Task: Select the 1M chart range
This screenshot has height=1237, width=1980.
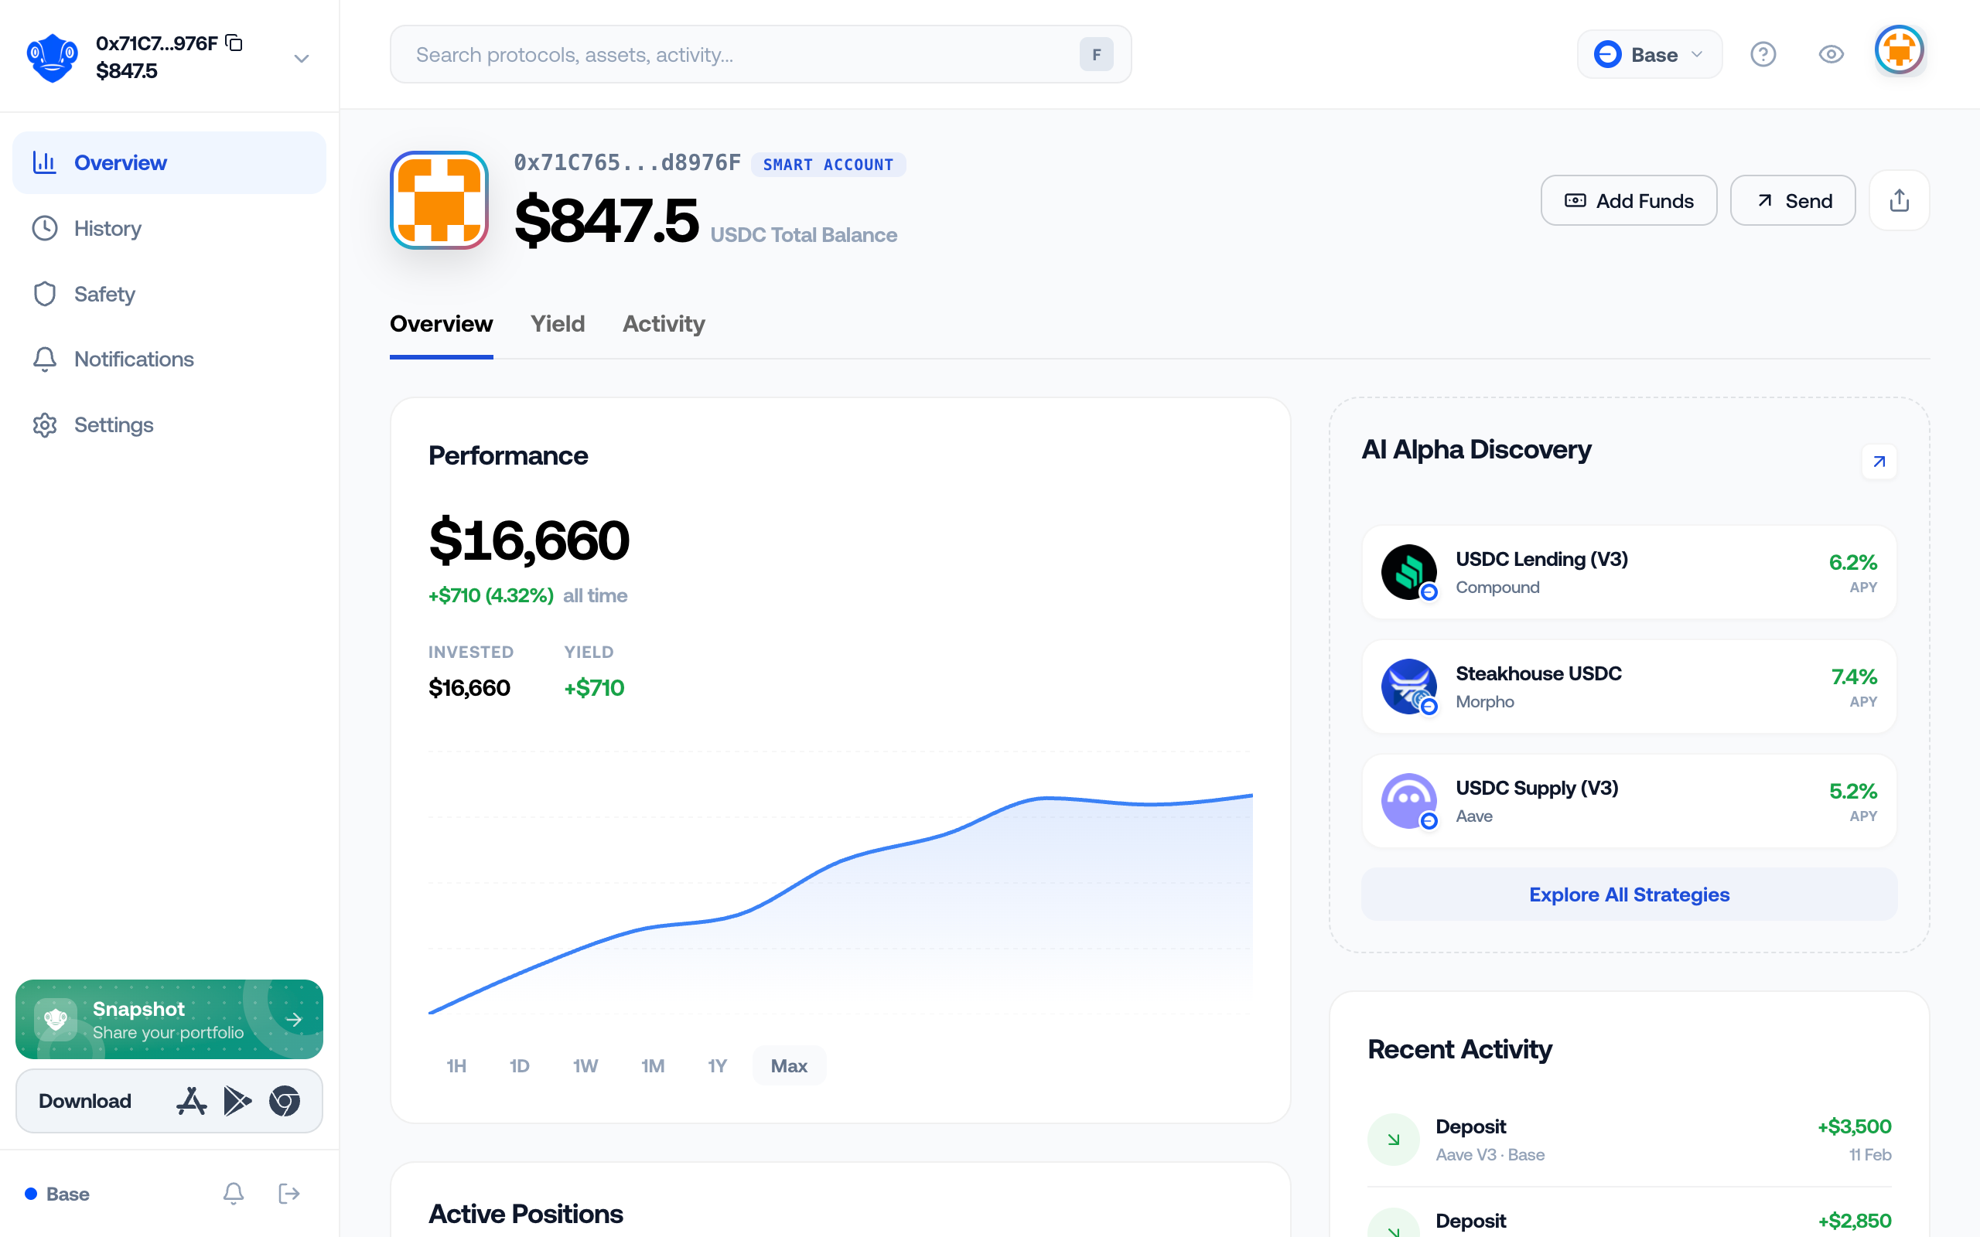Action: (652, 1065)
